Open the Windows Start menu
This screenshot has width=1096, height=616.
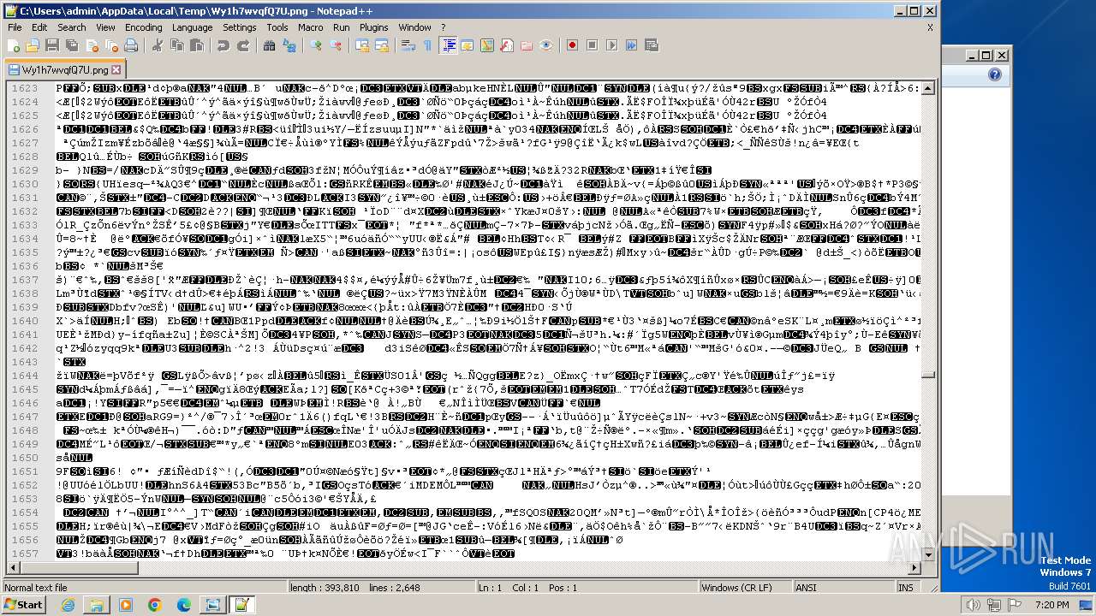pos(23,605)
